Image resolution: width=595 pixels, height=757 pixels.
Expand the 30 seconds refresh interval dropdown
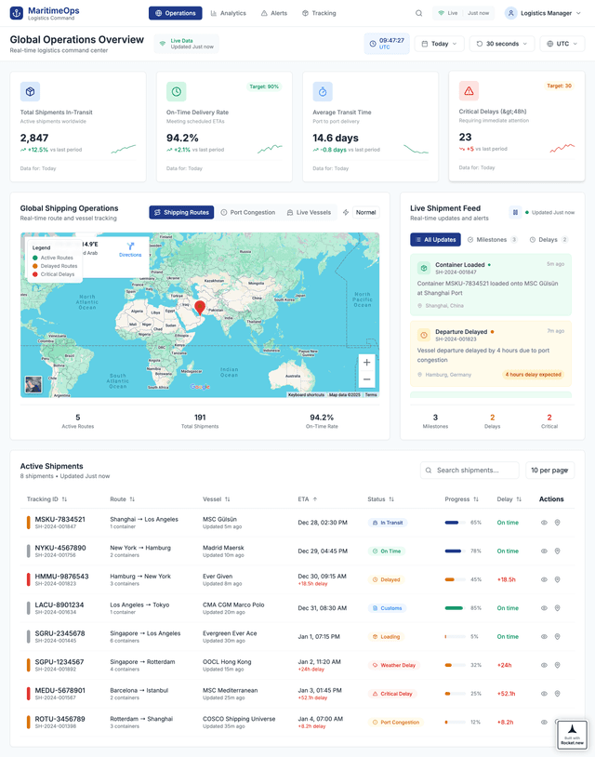tap(502, 44)
